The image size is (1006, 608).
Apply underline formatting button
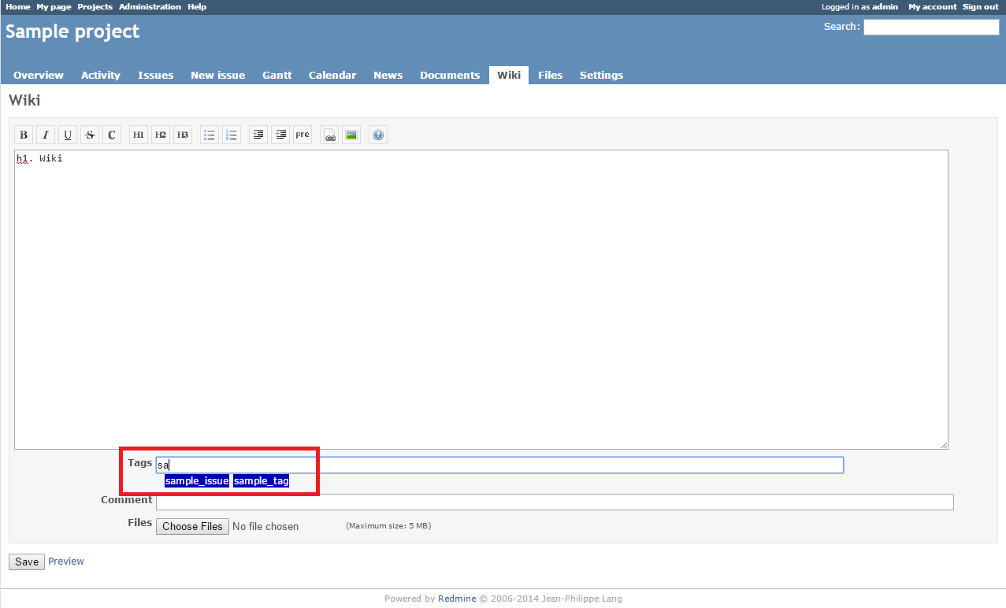click(x=68, y=135)
